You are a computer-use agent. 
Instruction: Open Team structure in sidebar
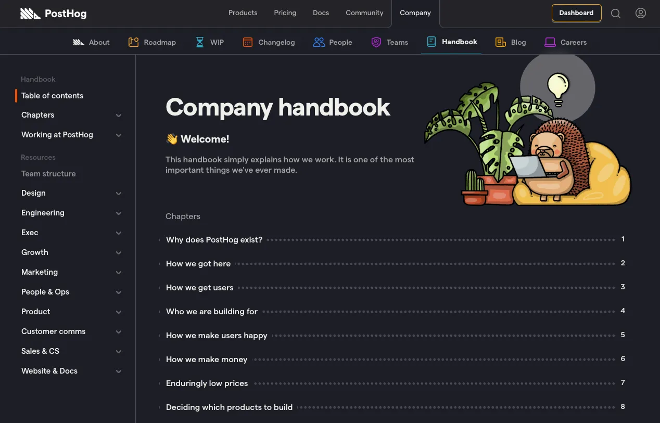[x=48, y=174]
